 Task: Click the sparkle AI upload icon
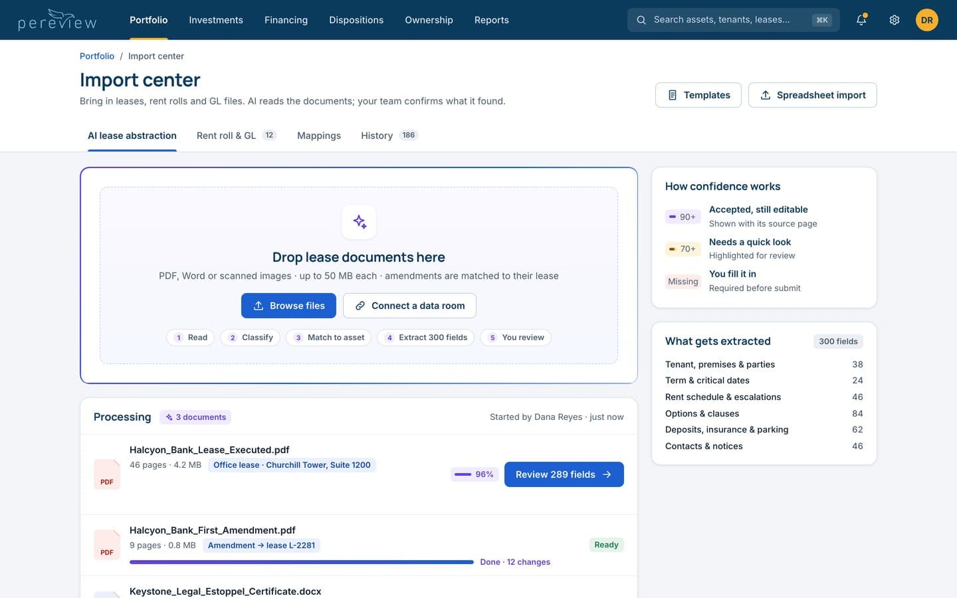[x=359, y=222]
